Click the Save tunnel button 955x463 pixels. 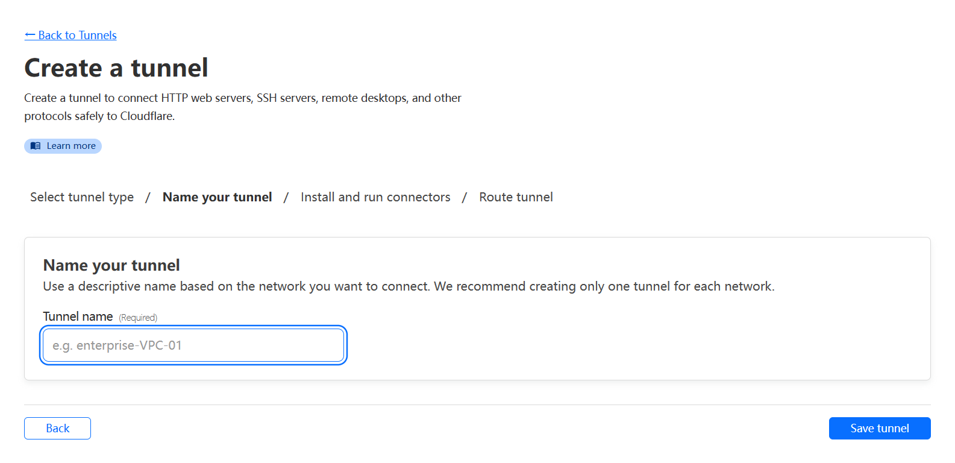(879, 428)
